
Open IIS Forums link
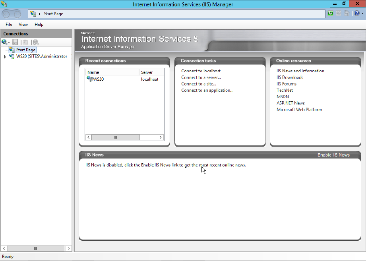click(287, 84)
